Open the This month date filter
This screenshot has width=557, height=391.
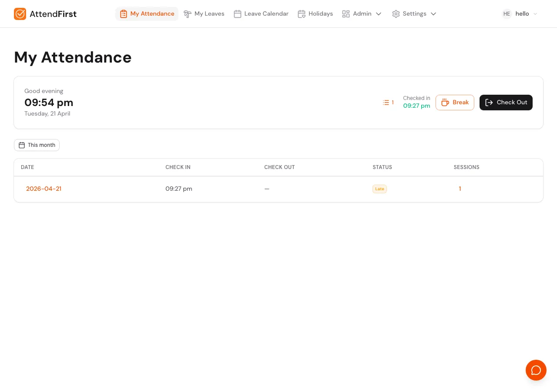[x=37, y=145]
